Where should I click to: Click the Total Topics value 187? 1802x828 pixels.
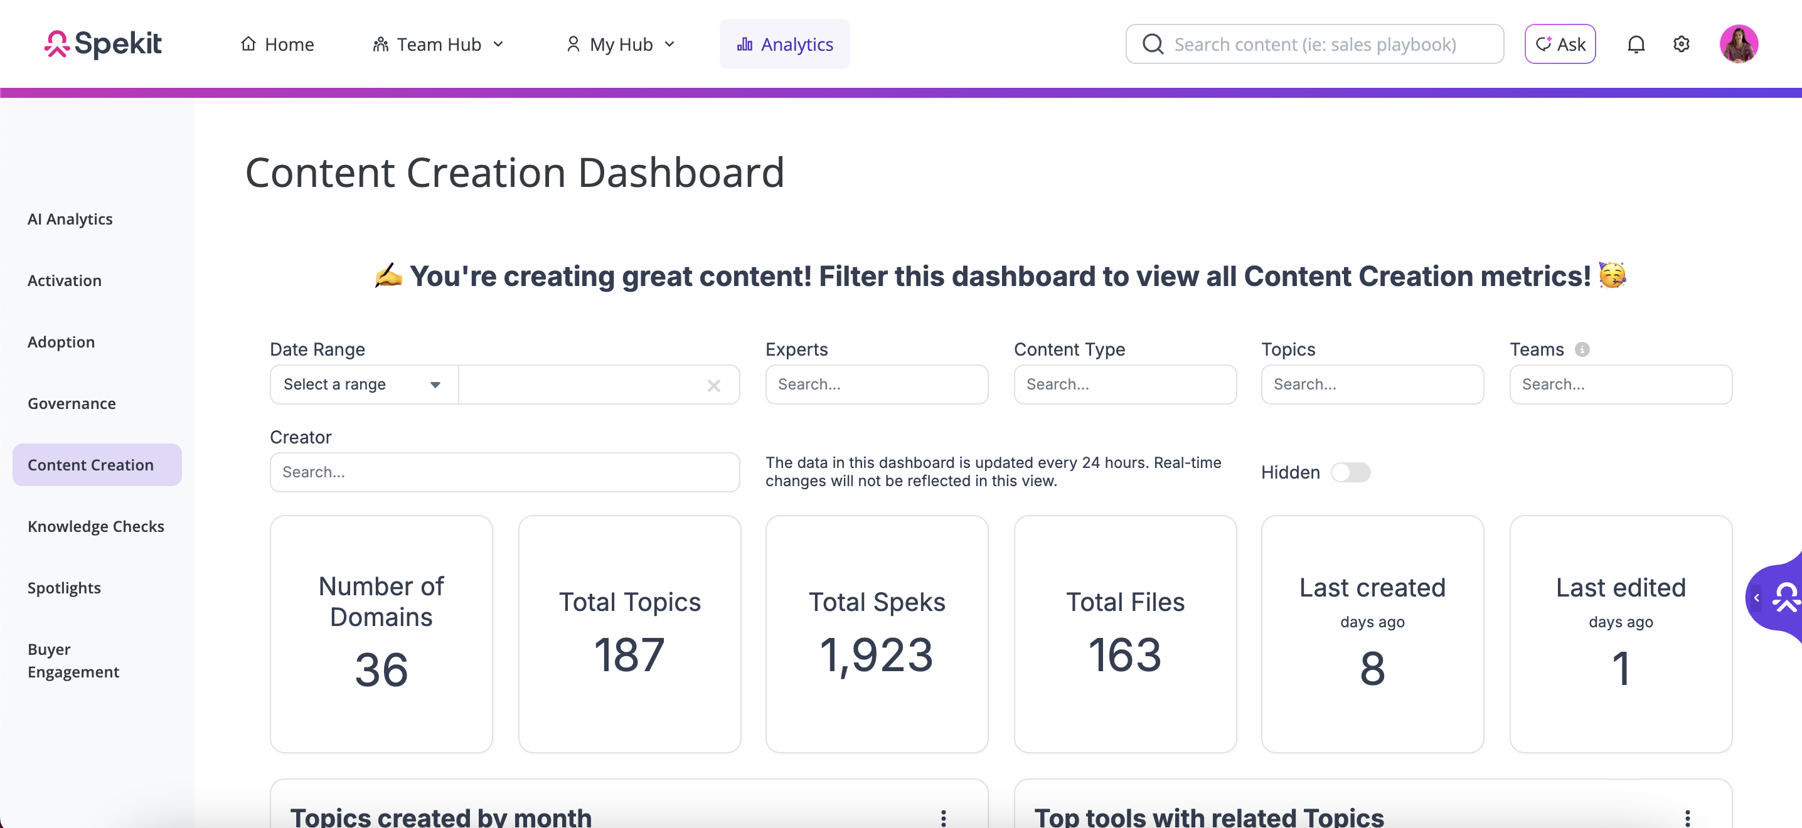[x=629, y=655]
